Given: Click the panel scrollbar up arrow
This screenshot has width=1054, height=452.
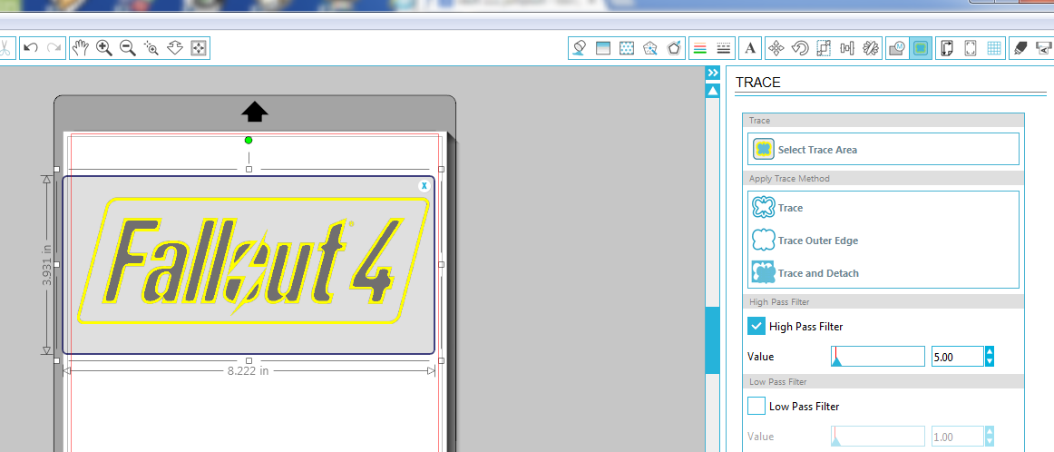Looking at the screenshot, I should click(x=713, y=91).
